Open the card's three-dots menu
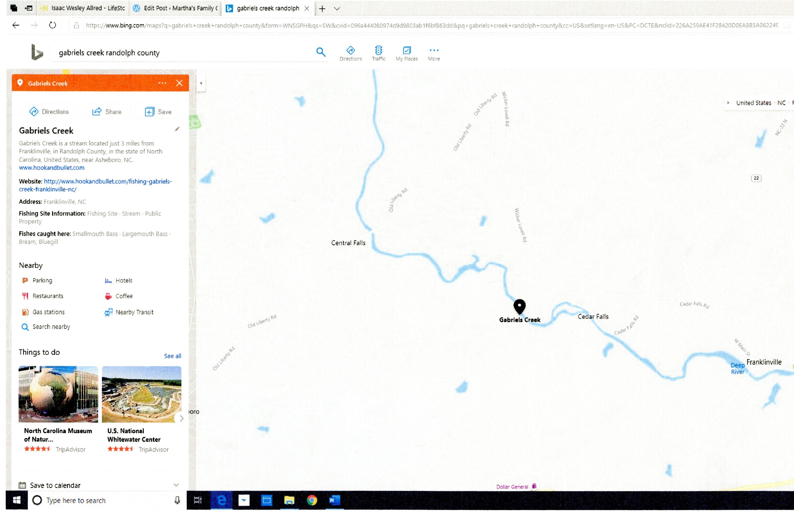The height and width of the screenshot is (516, 794). (x=162, y=83)
